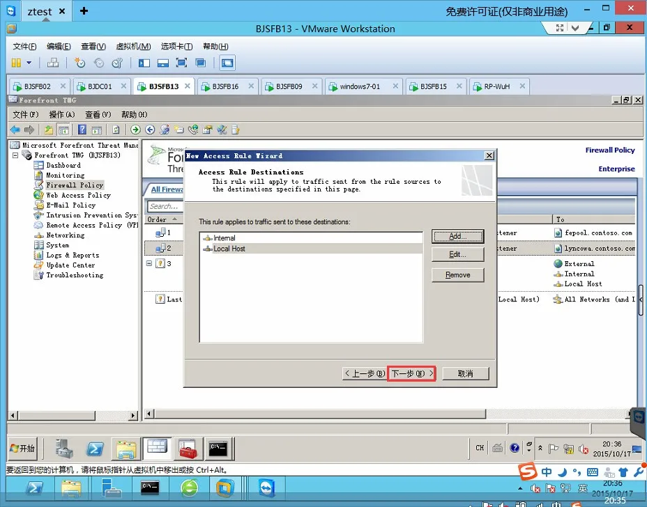
Task: Click the PowerShell icon in the VM taskbar
Action: click(95, 448)
